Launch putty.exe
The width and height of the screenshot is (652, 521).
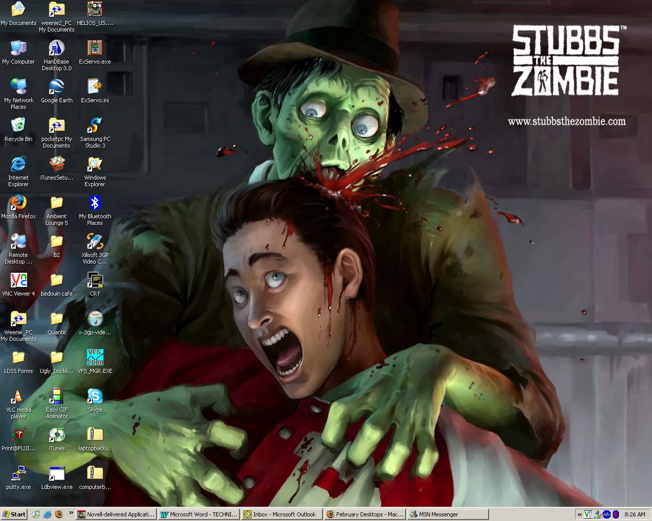[18, 478]
